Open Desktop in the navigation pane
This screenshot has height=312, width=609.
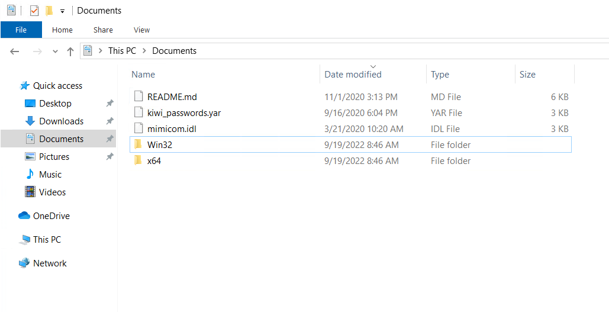click(55, 104)
